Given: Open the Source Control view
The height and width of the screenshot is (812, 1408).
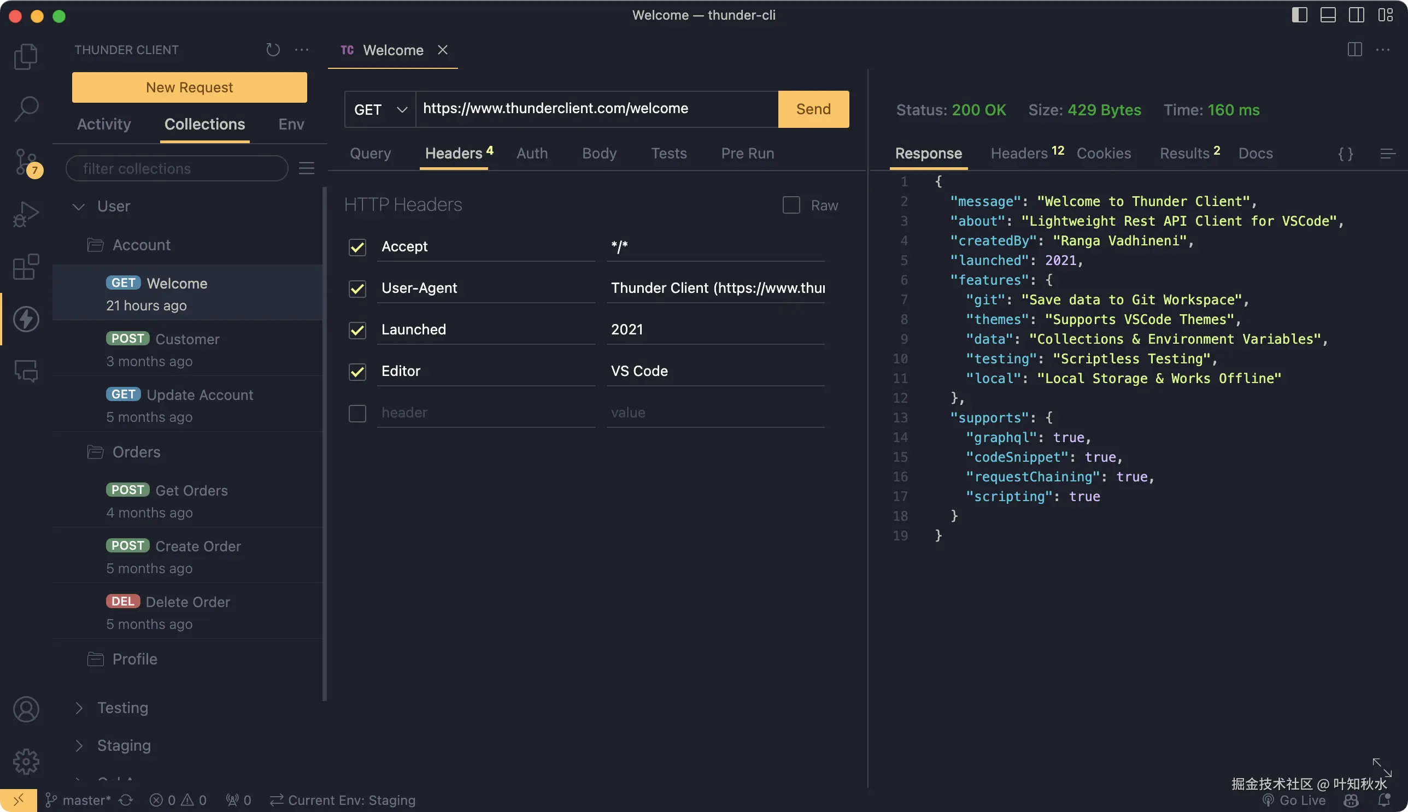Looking at the screenshot, I should (x=26, y=162).
